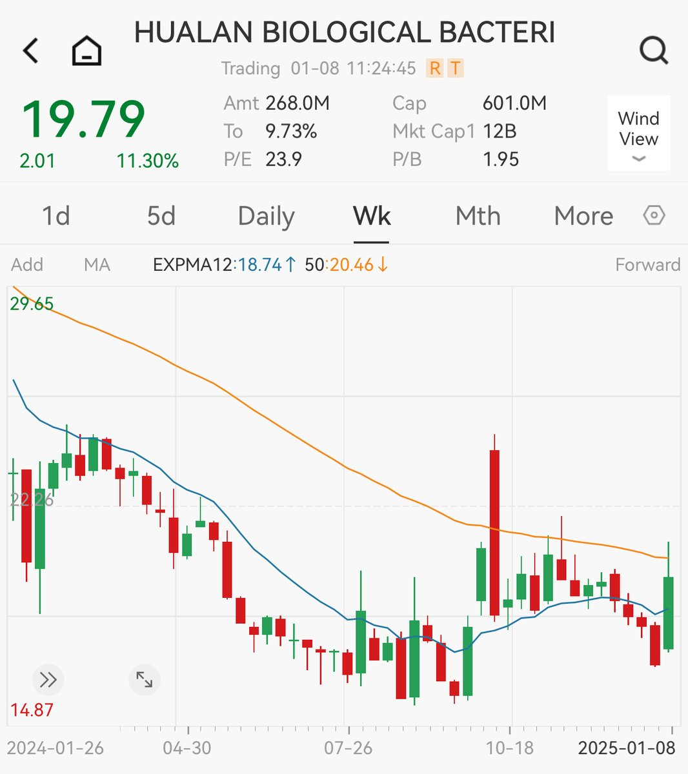688x774 pixels.
Task: Switch to the 1d chart tab
Action: point(56,216)
